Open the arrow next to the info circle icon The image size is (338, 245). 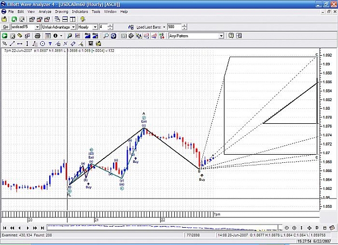(62, 36)
